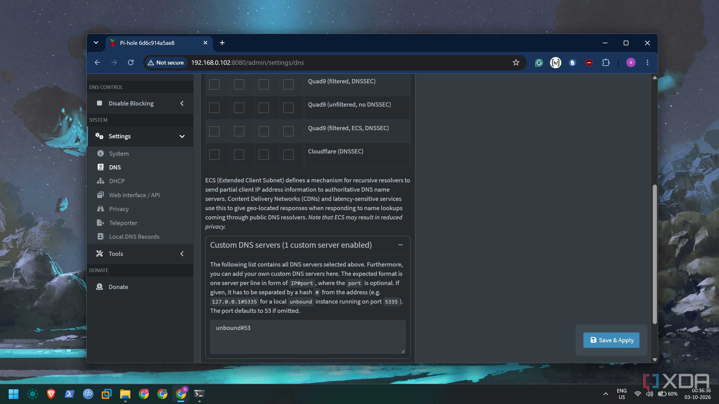Open the System settings page

pos(119,153)
